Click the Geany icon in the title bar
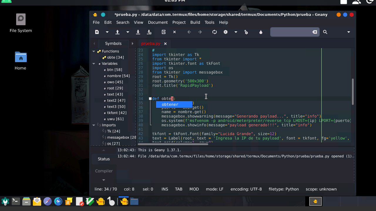The image size is (376, 211). click(x=95, y=15)
